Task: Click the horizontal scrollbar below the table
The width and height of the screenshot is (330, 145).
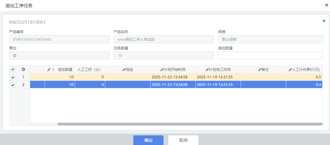Action: pos(190,124)
